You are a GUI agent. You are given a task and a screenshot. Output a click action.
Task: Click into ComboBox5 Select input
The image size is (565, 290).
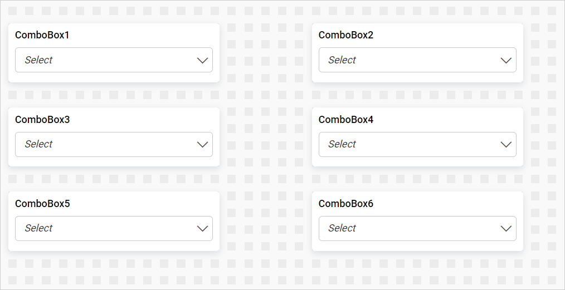coord(39,228)
